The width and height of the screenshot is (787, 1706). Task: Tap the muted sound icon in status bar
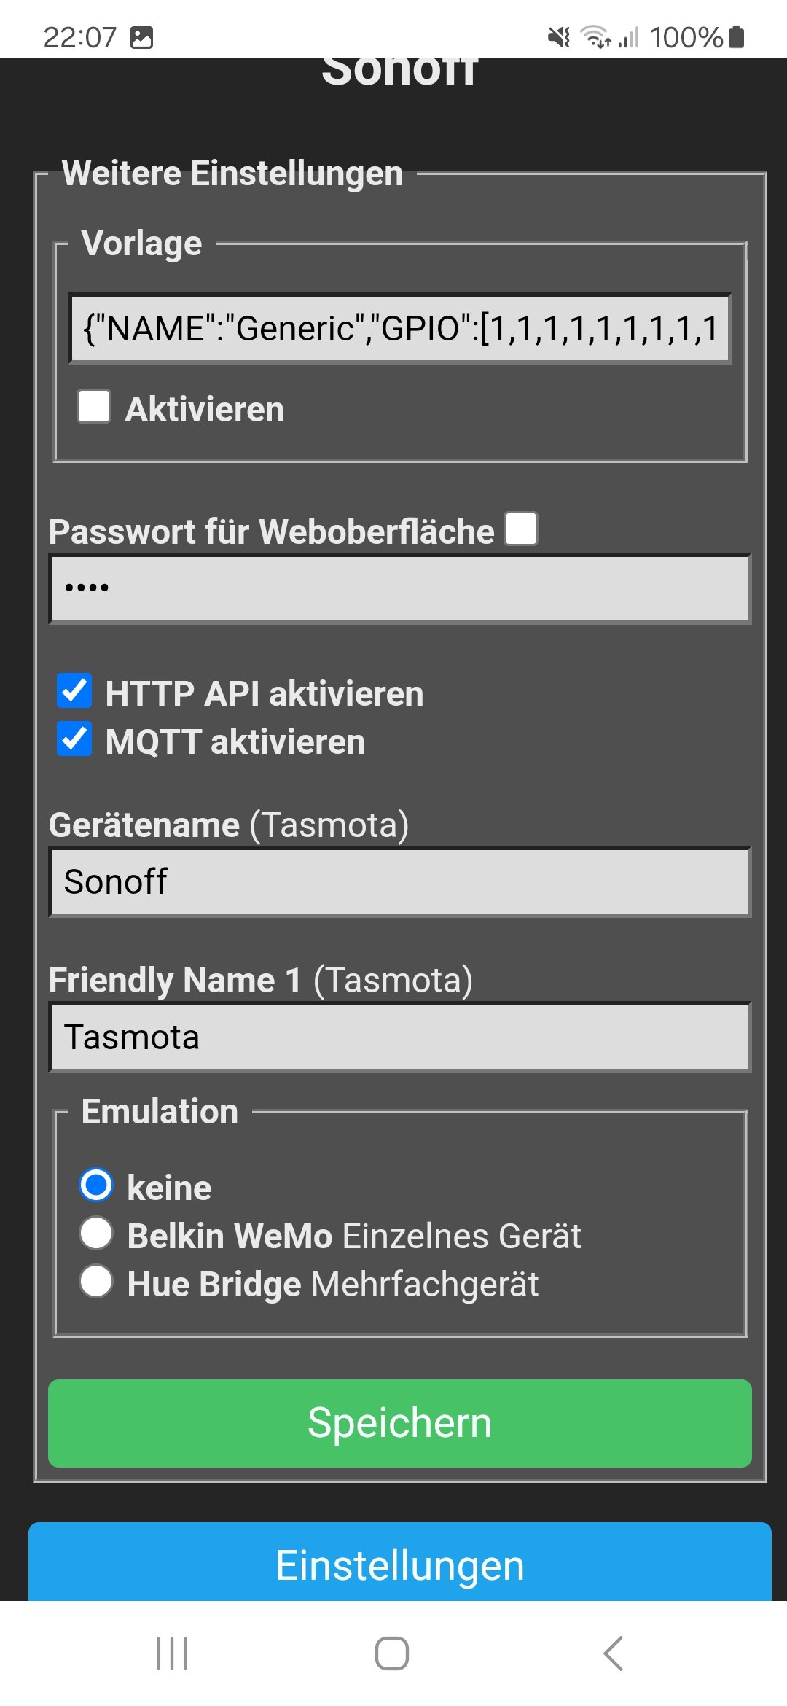point(559,36)
